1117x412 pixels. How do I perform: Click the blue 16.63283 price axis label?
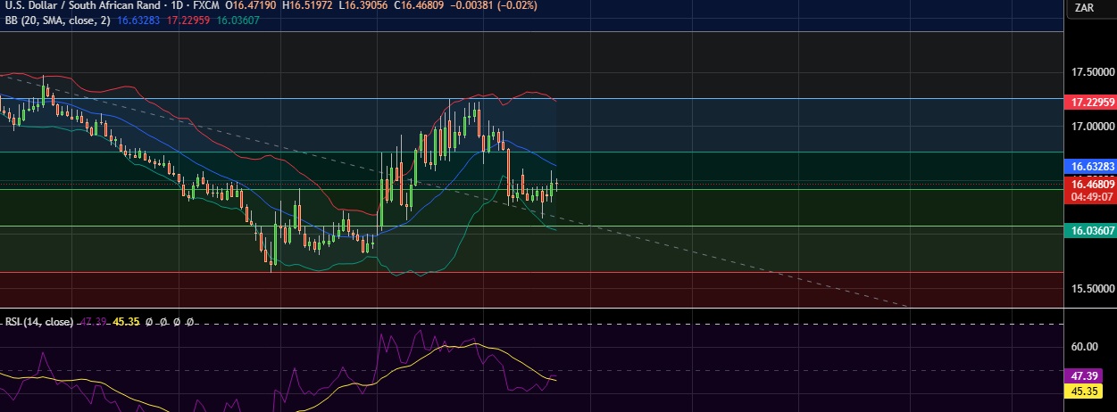pos(1091,167)
